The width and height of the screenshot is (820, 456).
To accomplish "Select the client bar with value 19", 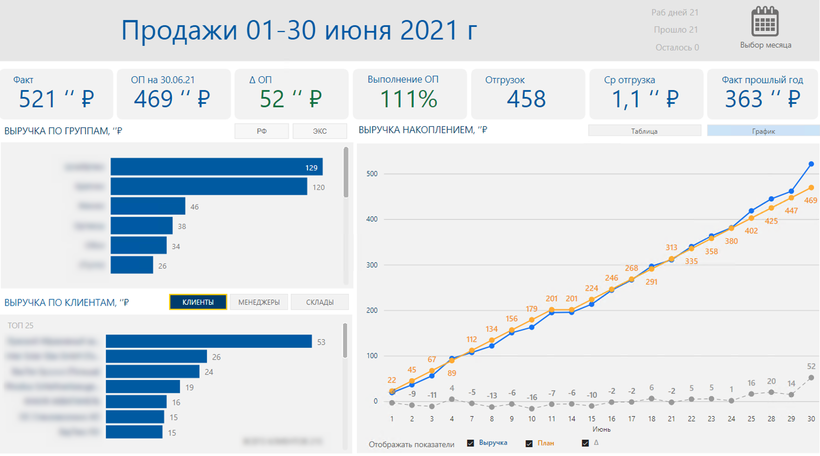I will coord(143,387).
